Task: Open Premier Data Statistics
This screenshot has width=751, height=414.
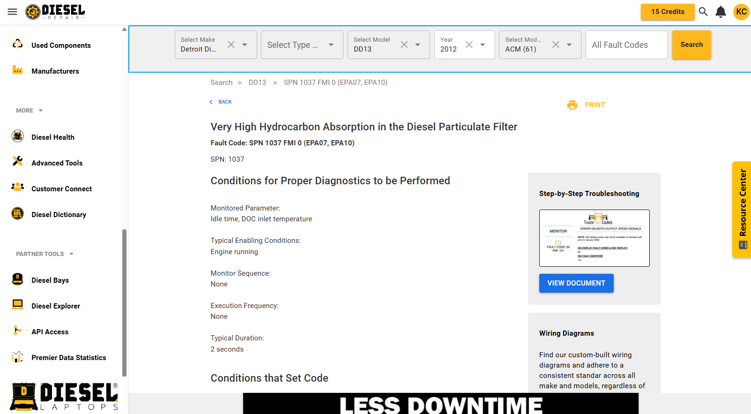Action: pyautogui.click(x=69, y=358)
